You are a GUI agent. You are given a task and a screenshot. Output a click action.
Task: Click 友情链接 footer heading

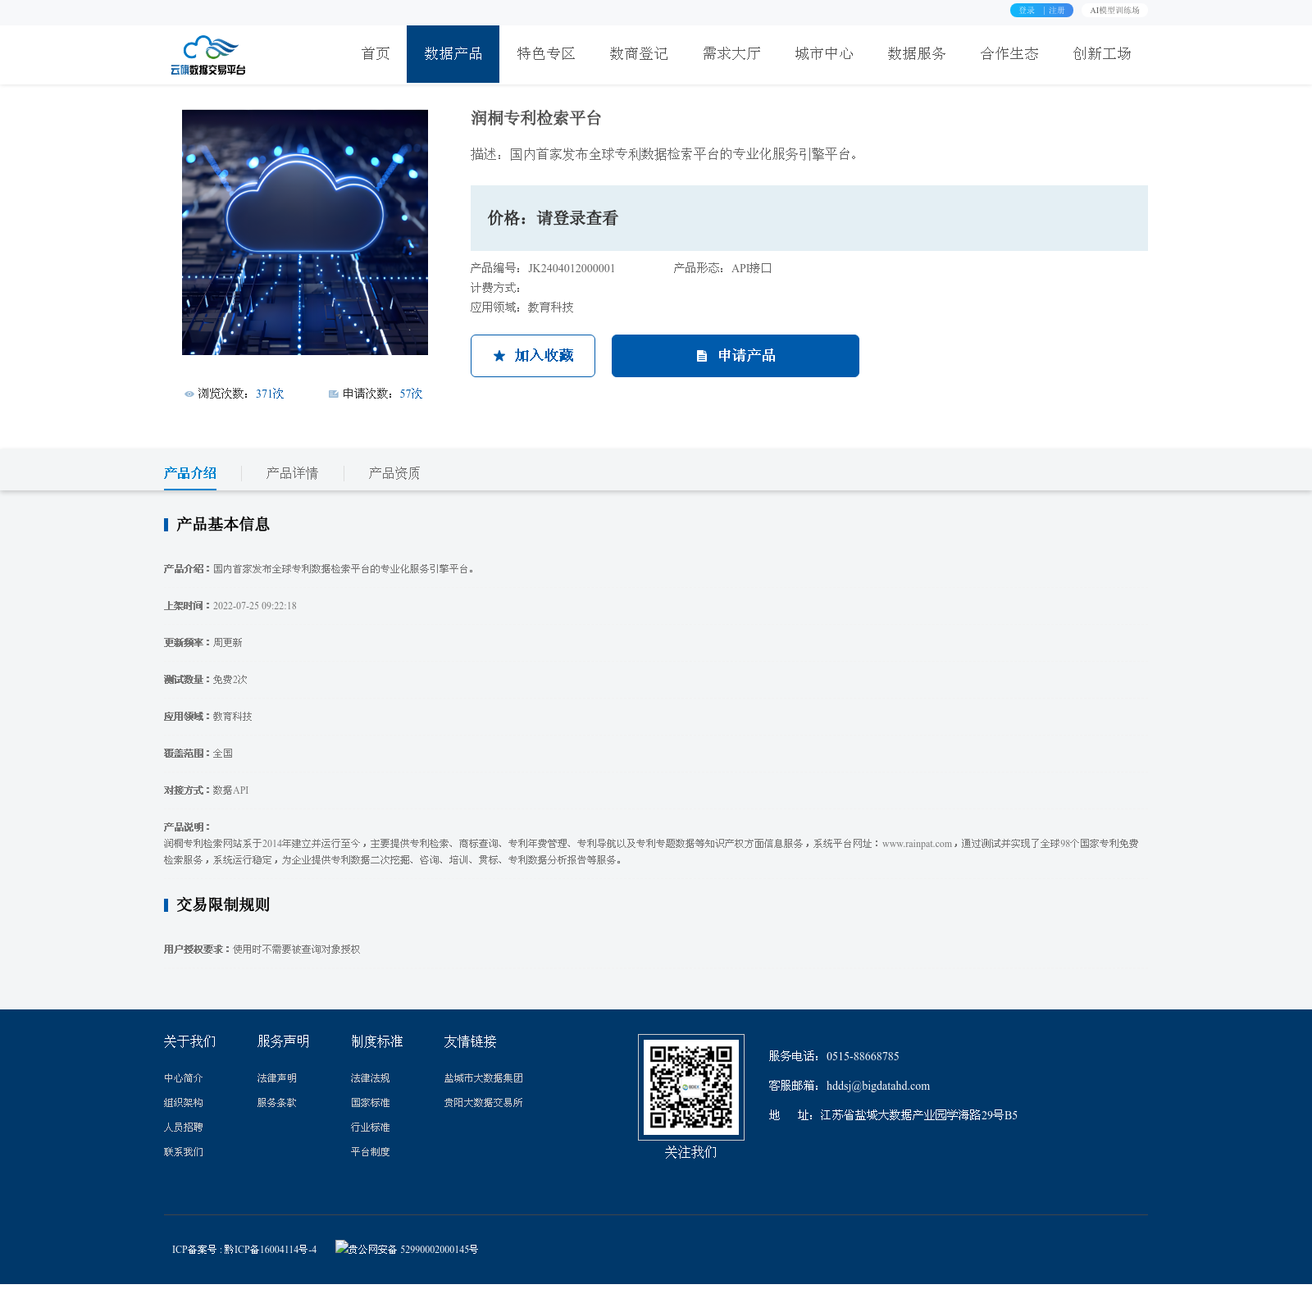click(x=471, y=1041)
